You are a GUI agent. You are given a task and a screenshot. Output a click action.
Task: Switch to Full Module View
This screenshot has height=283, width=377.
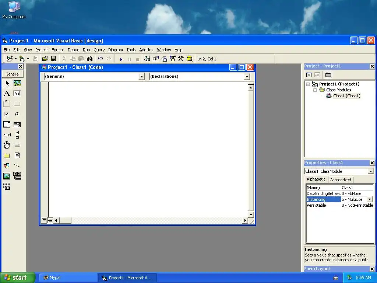50,220
